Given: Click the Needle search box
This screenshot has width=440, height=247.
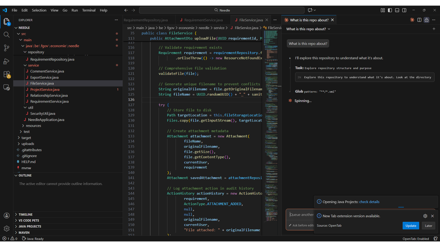Looking at the screenshot, I should click(222, 10).
